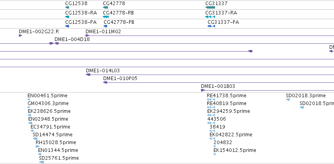Click the 204832 EST glyph
334x164 pixels.
215,146
